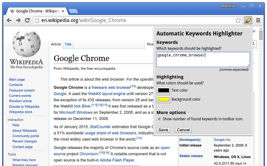Image resolution: width=267 pixels, height=166 pixels.
Task: Follow the fork link
Action: (77, 106)
